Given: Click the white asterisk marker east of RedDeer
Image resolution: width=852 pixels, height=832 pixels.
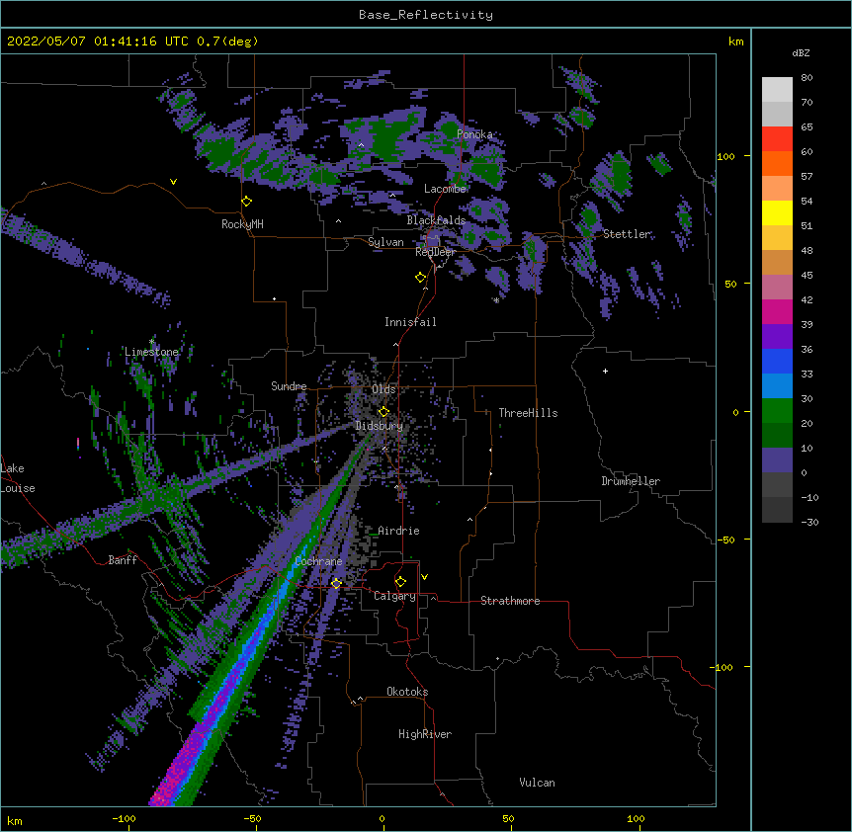Looking at the screenshot, I should click(x=496, y=300).
